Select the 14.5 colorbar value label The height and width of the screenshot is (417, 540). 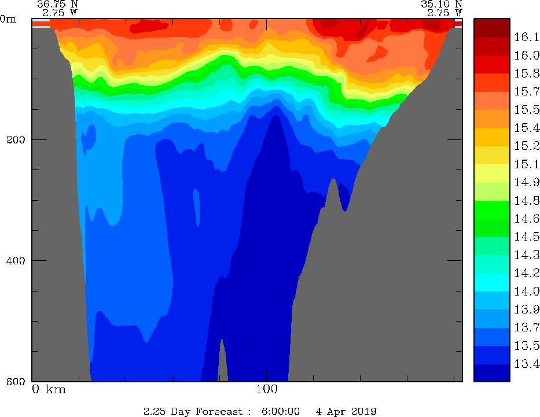tap(526, 237)
